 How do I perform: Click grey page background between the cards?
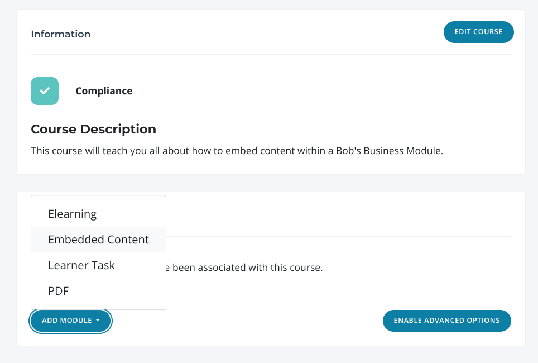271,183
